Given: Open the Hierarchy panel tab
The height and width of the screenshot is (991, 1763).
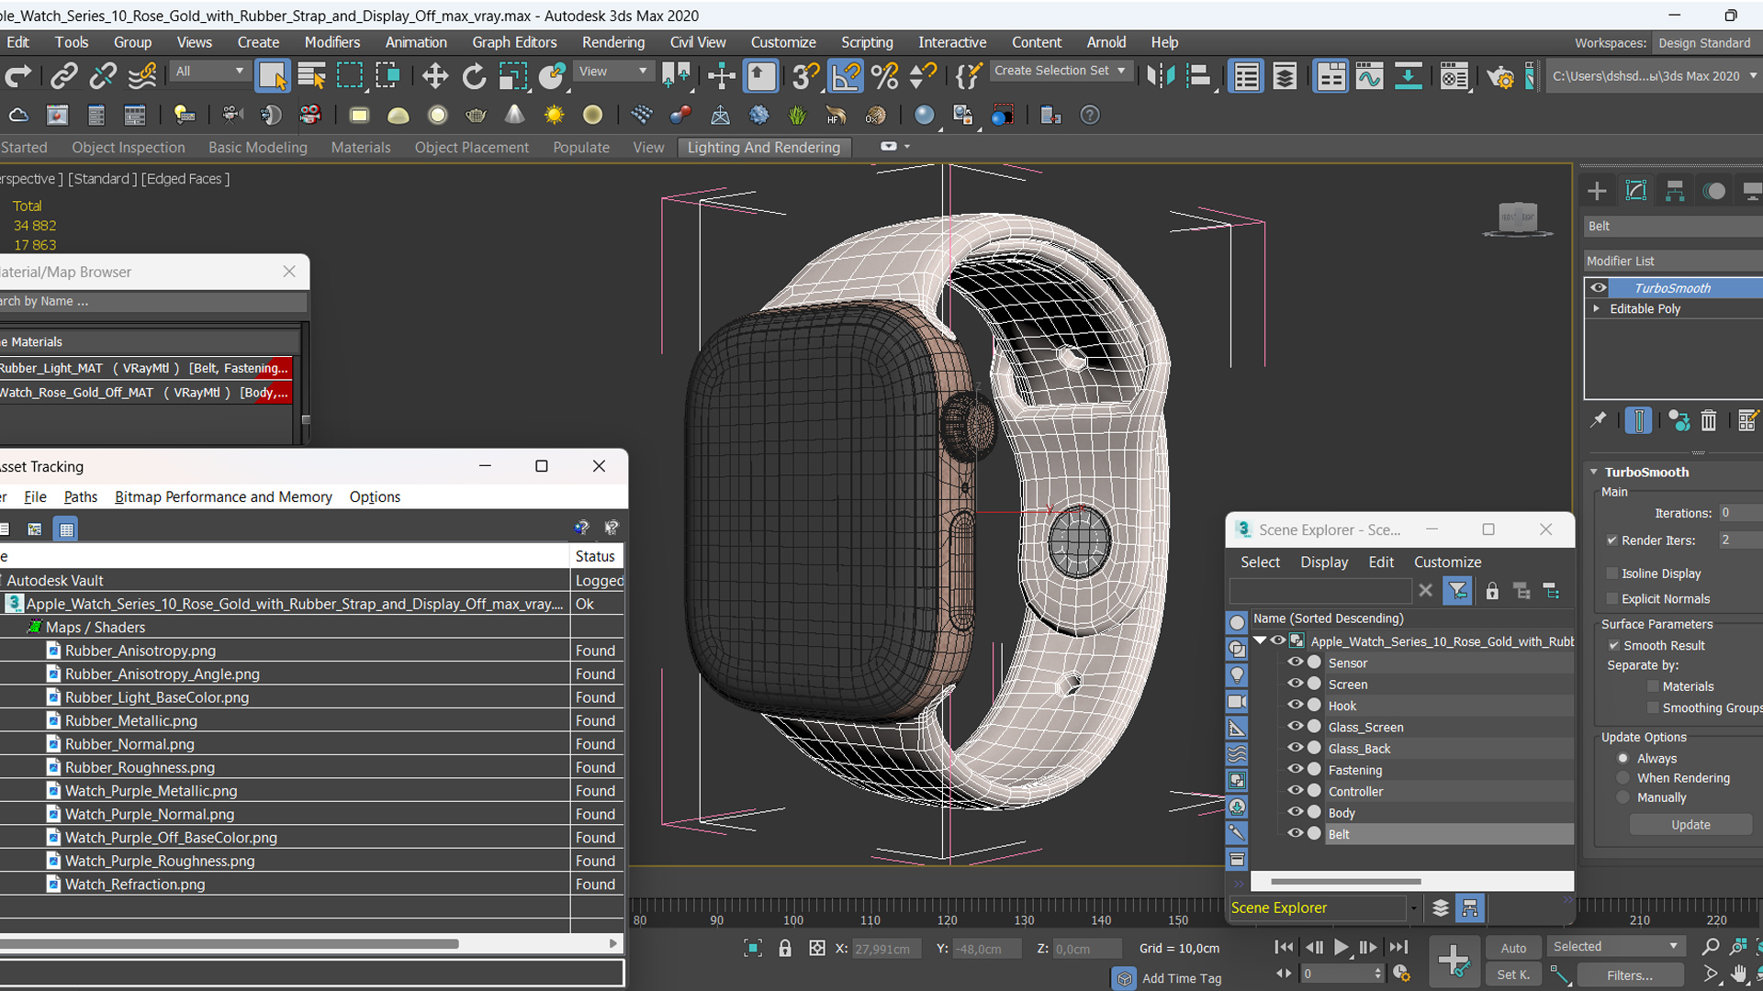Looking at the screenshot, I should [x=1675, y=191].
